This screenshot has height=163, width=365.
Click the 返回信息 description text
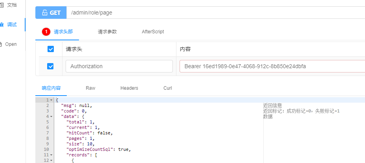tap(273, 106)
